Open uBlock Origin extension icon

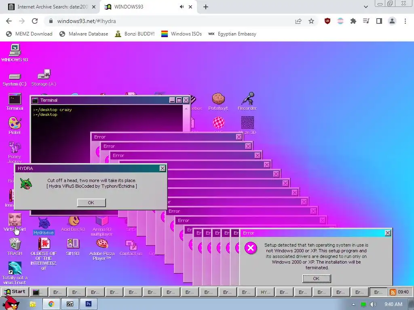tap(327, 21)
